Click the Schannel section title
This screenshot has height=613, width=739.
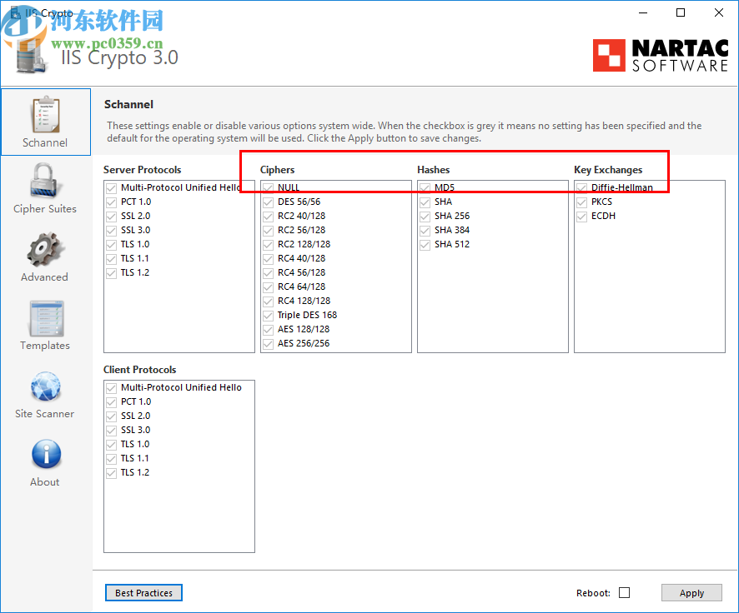tap(128, 104)
